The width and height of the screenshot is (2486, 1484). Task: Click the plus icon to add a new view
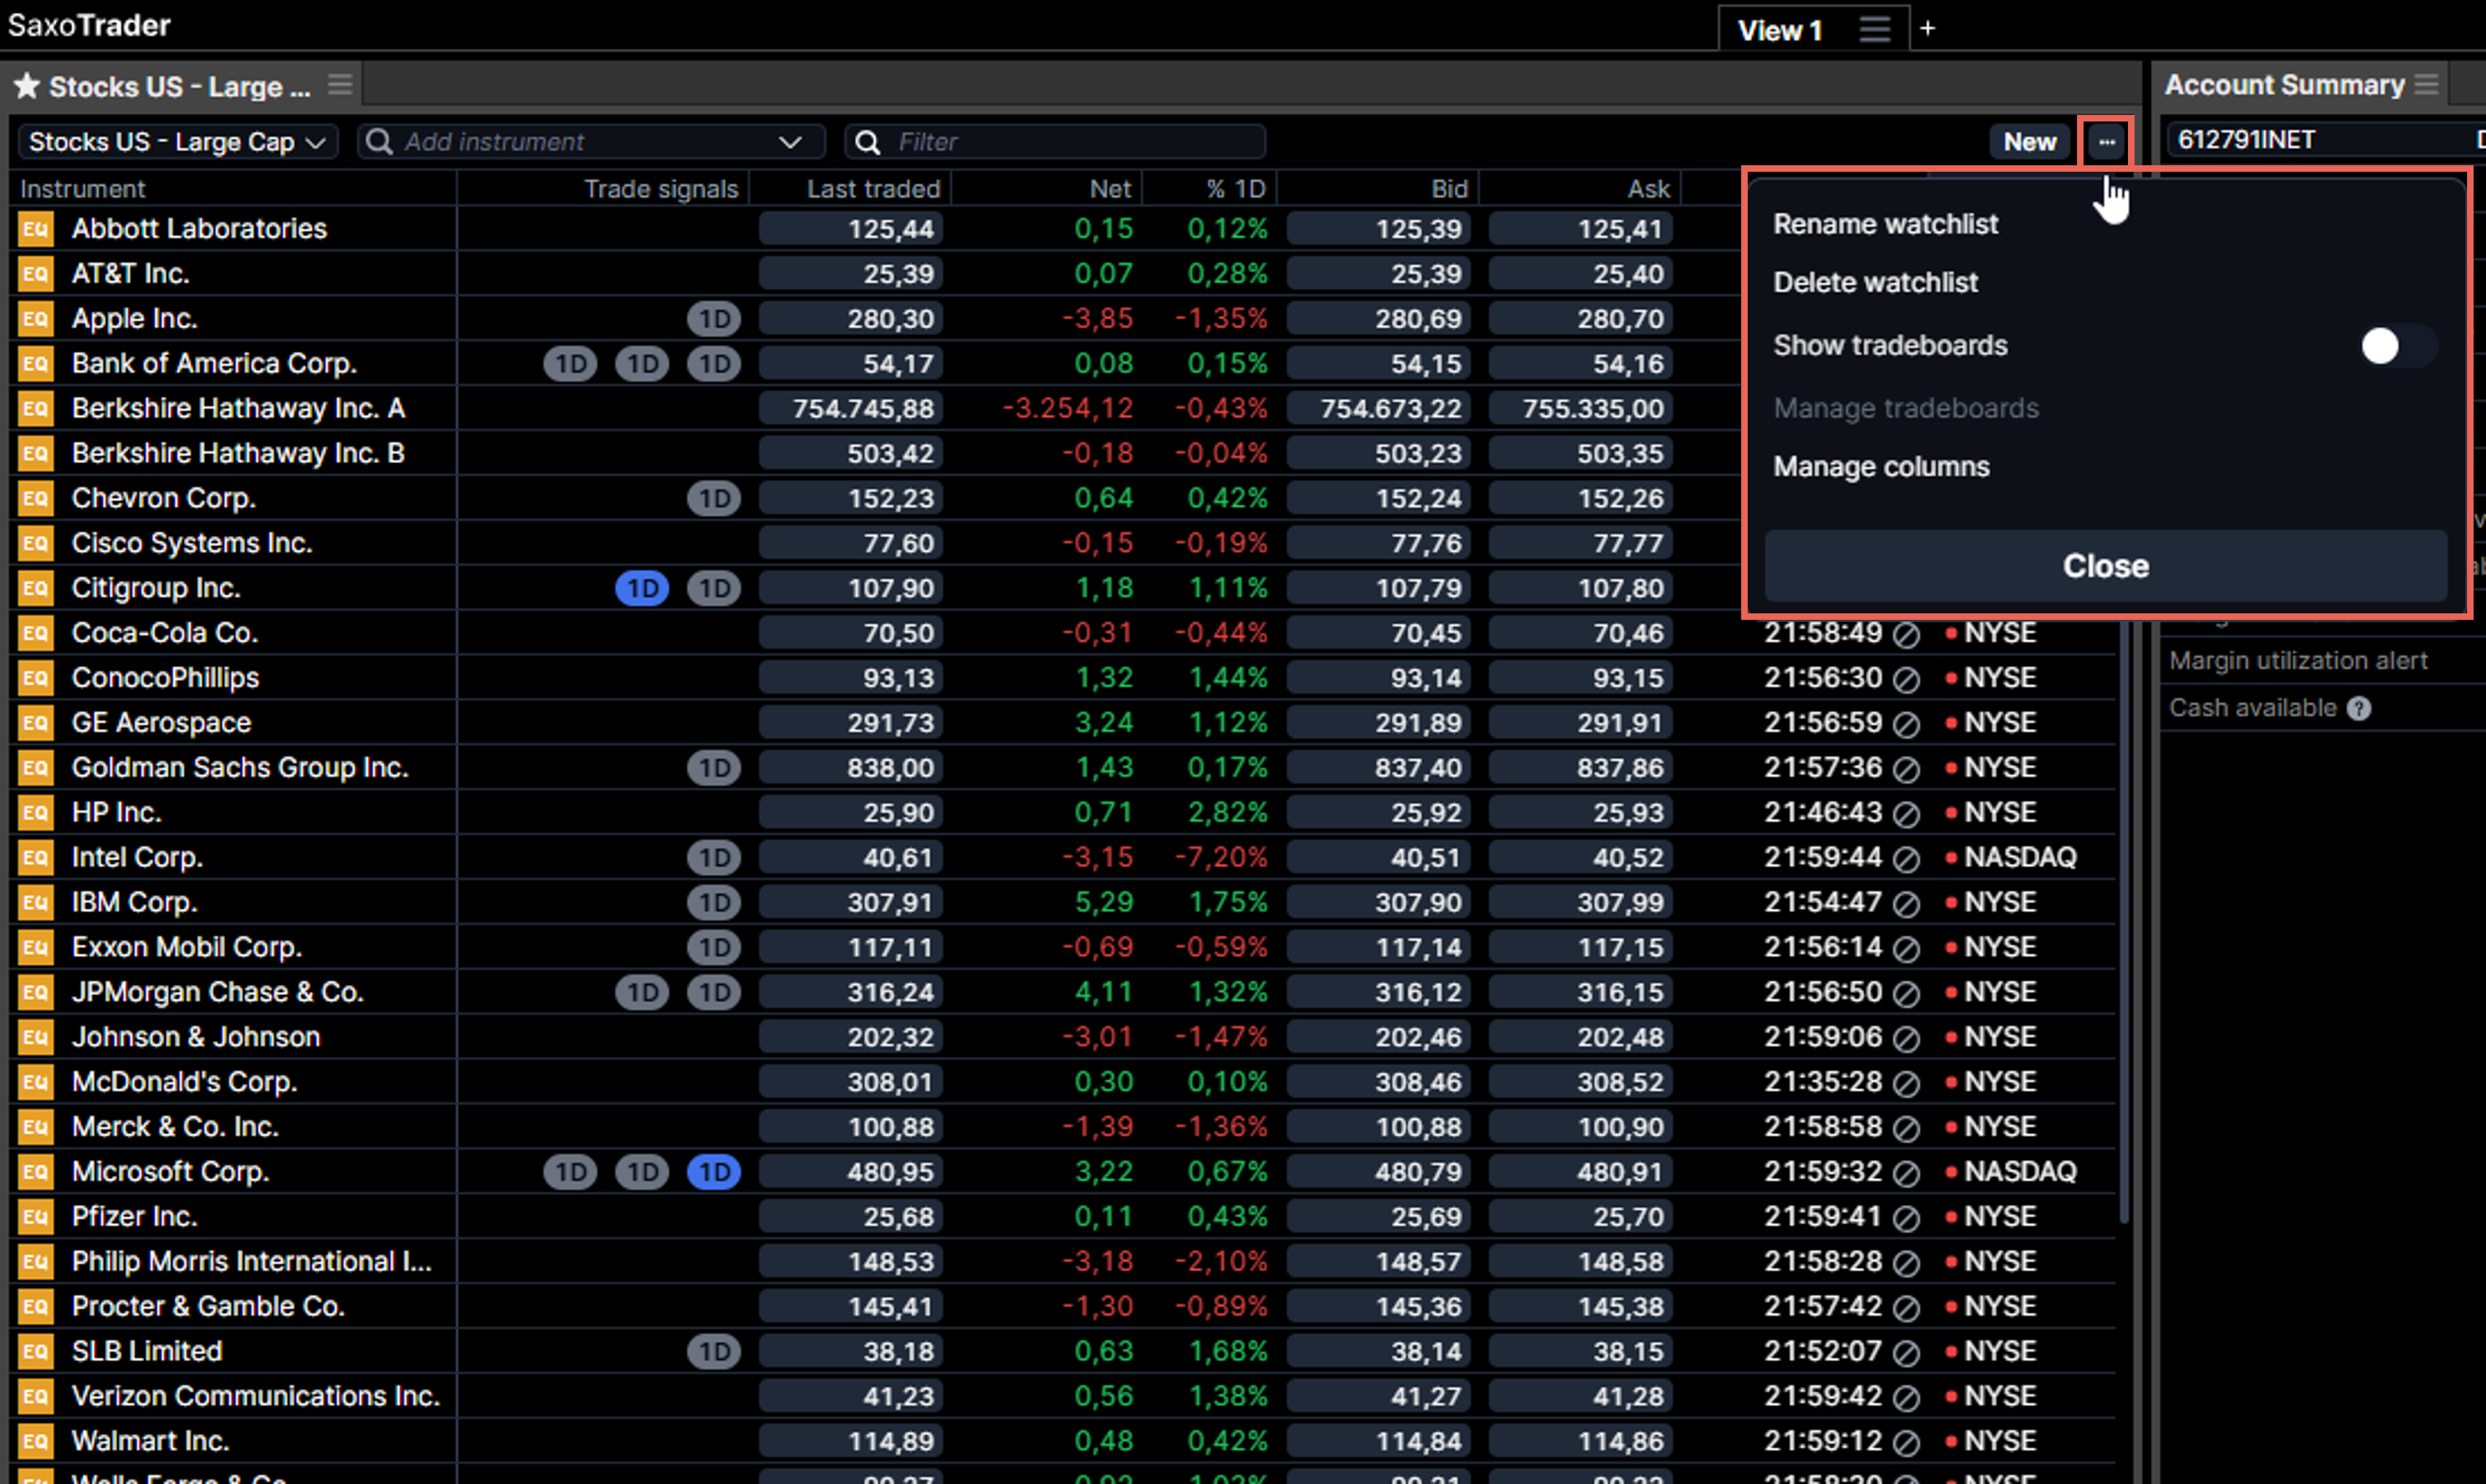[x=1927, y=27]
